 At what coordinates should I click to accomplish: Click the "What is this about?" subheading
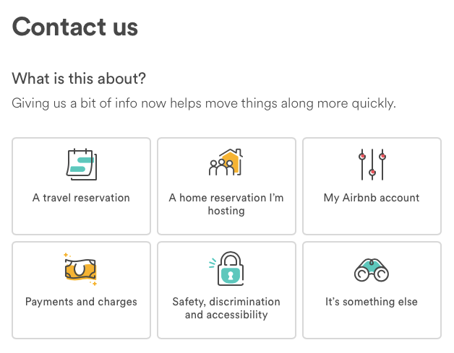[85, 77]
